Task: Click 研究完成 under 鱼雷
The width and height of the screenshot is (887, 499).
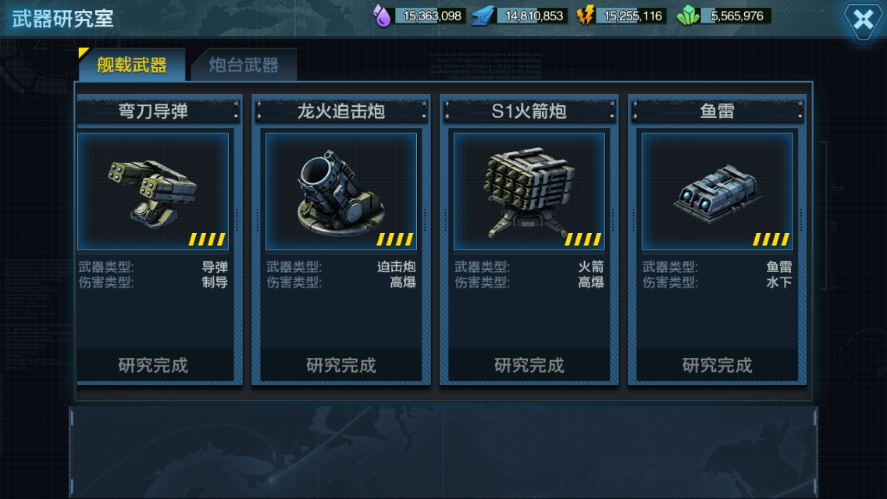Action: tap(718, 365)
